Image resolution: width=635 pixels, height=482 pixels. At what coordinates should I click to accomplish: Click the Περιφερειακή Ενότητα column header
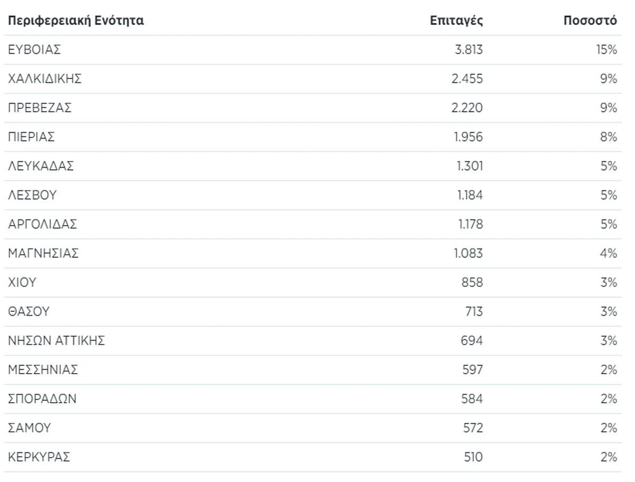coord(76,21)
